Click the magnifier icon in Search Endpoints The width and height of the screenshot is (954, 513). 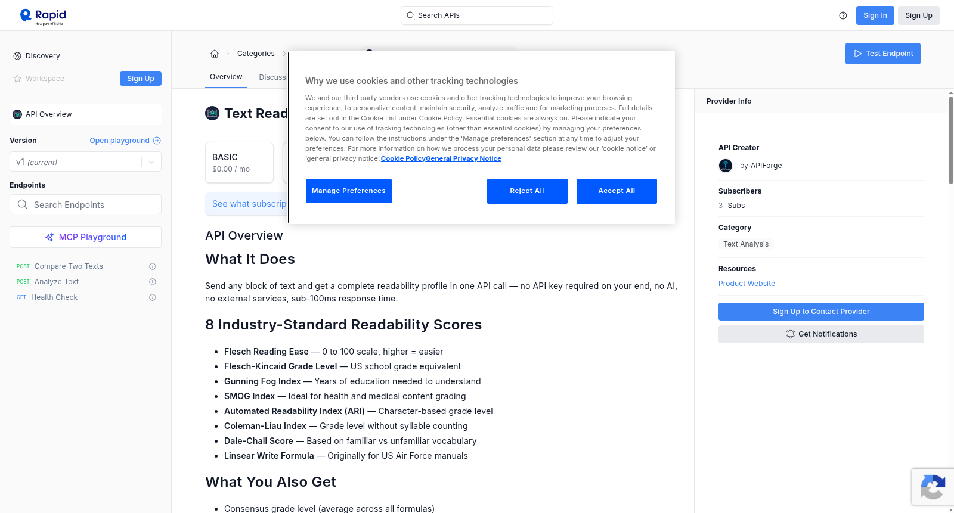pyautogui.click(x=23, y=204)
